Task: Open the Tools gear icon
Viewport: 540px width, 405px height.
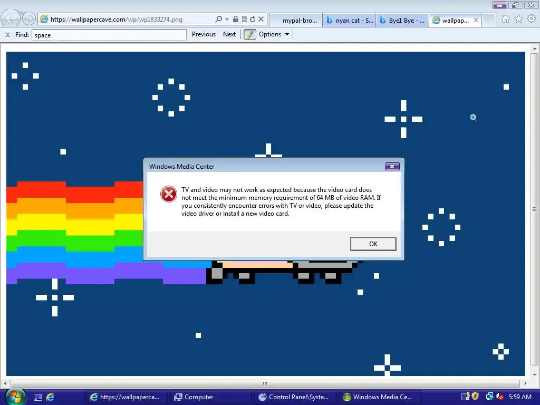Action: pyautogui.click(x=532, y=19)
